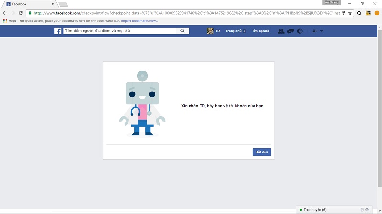
Task: Click the key icon in address bar
Action: tap(343, 13)
